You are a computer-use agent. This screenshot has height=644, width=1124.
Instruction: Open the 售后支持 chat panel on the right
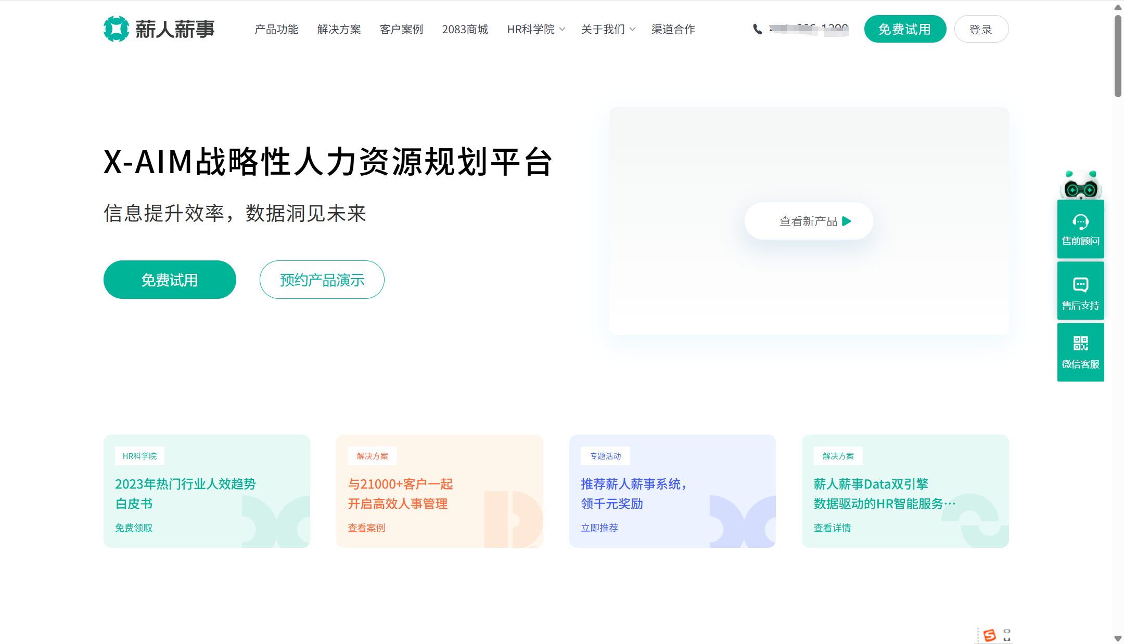tap(1080, 290)
